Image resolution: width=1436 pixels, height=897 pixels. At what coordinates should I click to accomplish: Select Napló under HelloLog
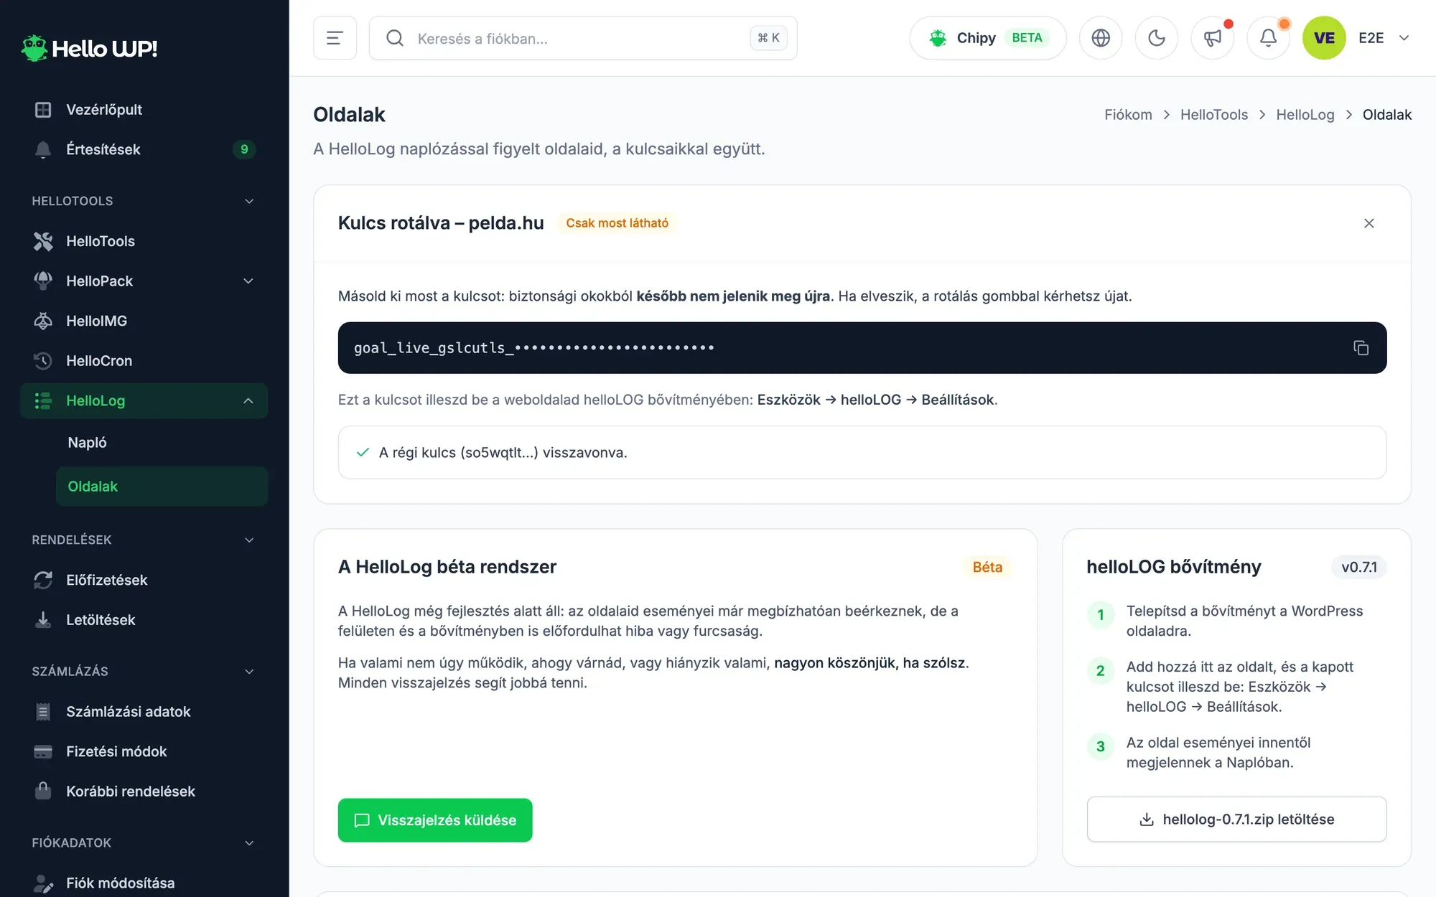point(162,443)
